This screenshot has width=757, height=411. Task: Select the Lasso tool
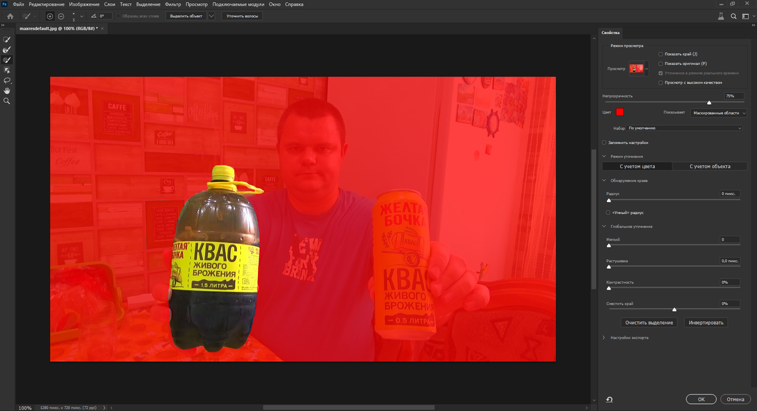coord(7,80)
